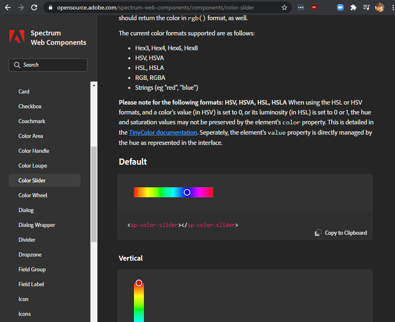The image size is (395, 322).
Task: Open the Divider component page
Action: pyautogui.click(x=27, y=240)
